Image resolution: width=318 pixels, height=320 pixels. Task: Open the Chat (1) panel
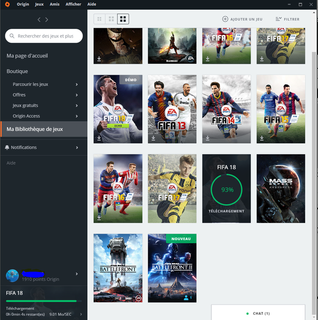(x=258, y=313)
